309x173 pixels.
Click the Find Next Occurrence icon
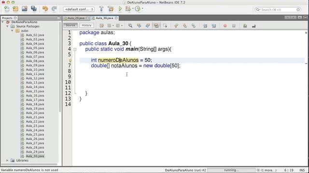(148, 25)
